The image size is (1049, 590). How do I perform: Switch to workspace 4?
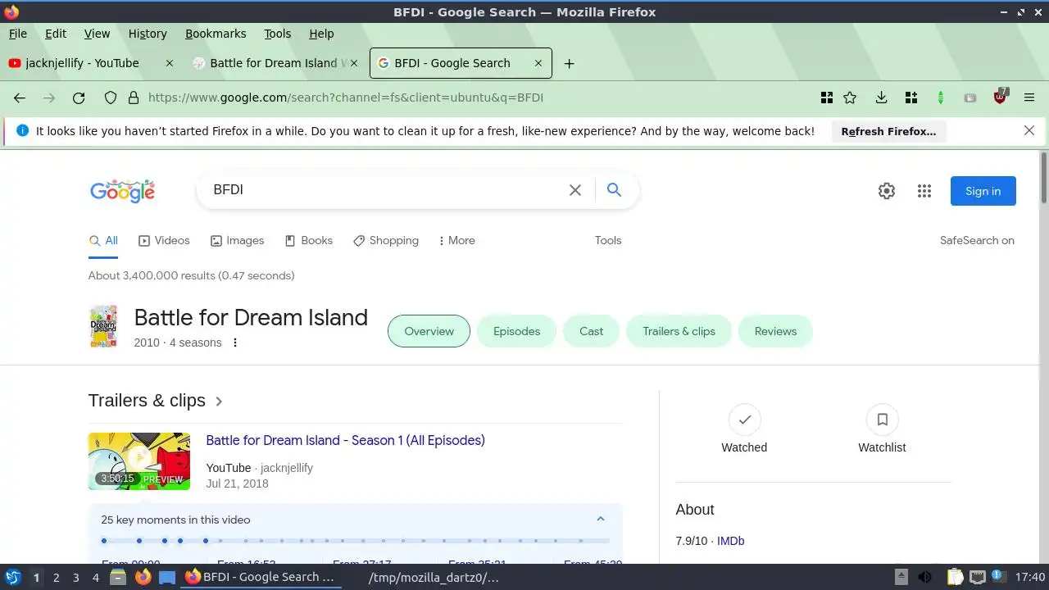click(x=95, y=578)
